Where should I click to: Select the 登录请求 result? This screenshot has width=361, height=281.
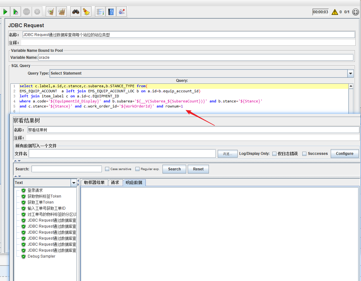click(35, 190)
